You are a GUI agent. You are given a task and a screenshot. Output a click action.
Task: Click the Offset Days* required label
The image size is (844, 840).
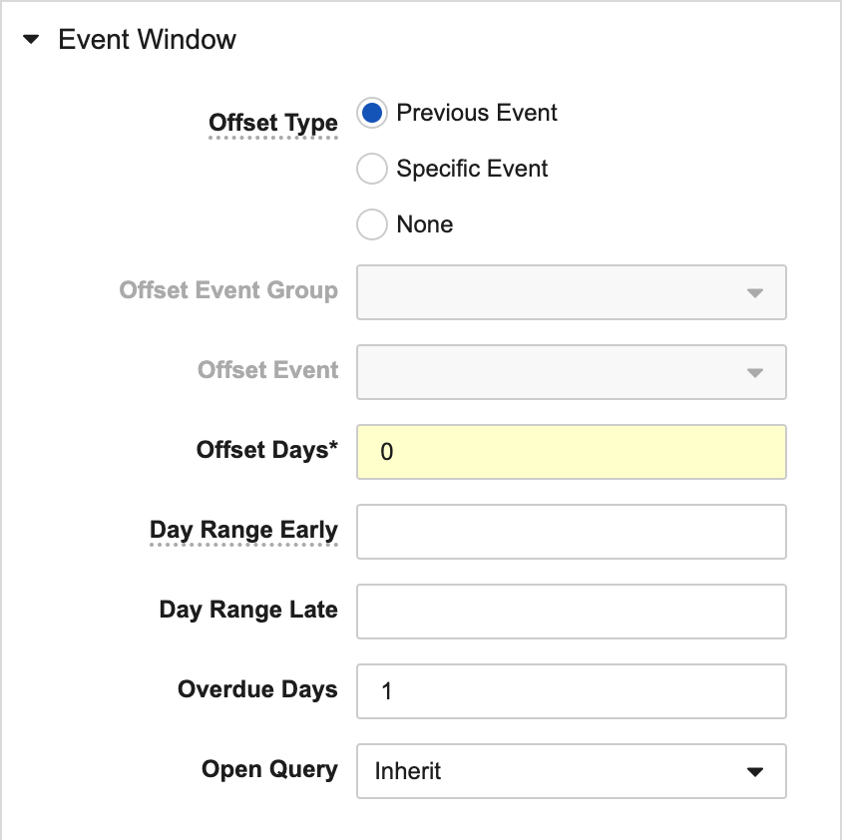click(x=267, y=450)
